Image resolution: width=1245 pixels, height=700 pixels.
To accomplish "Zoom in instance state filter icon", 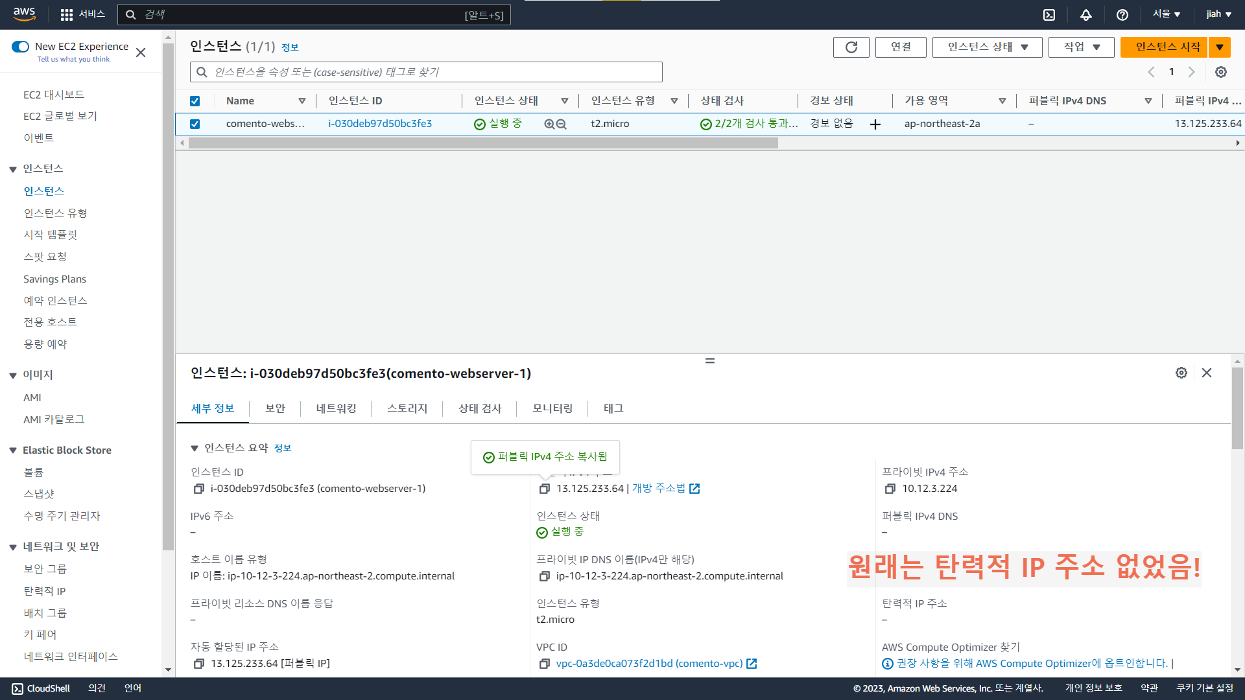I will tap(549, 124).
